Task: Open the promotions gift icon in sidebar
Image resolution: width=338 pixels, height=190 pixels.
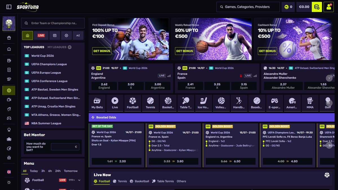Action: pos(9,38)
